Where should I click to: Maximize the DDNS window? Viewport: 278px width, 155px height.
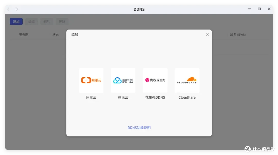click(259, 9)
